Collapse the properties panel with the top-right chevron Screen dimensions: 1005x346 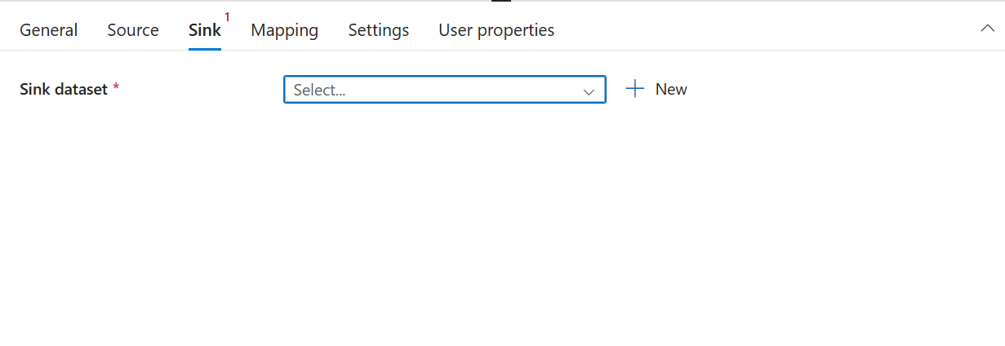click(x=986, y=29)
